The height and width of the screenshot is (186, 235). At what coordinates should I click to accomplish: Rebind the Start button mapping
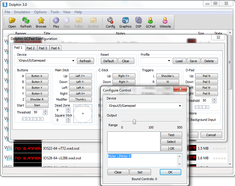pyautogui.click(x=37, y=105)
